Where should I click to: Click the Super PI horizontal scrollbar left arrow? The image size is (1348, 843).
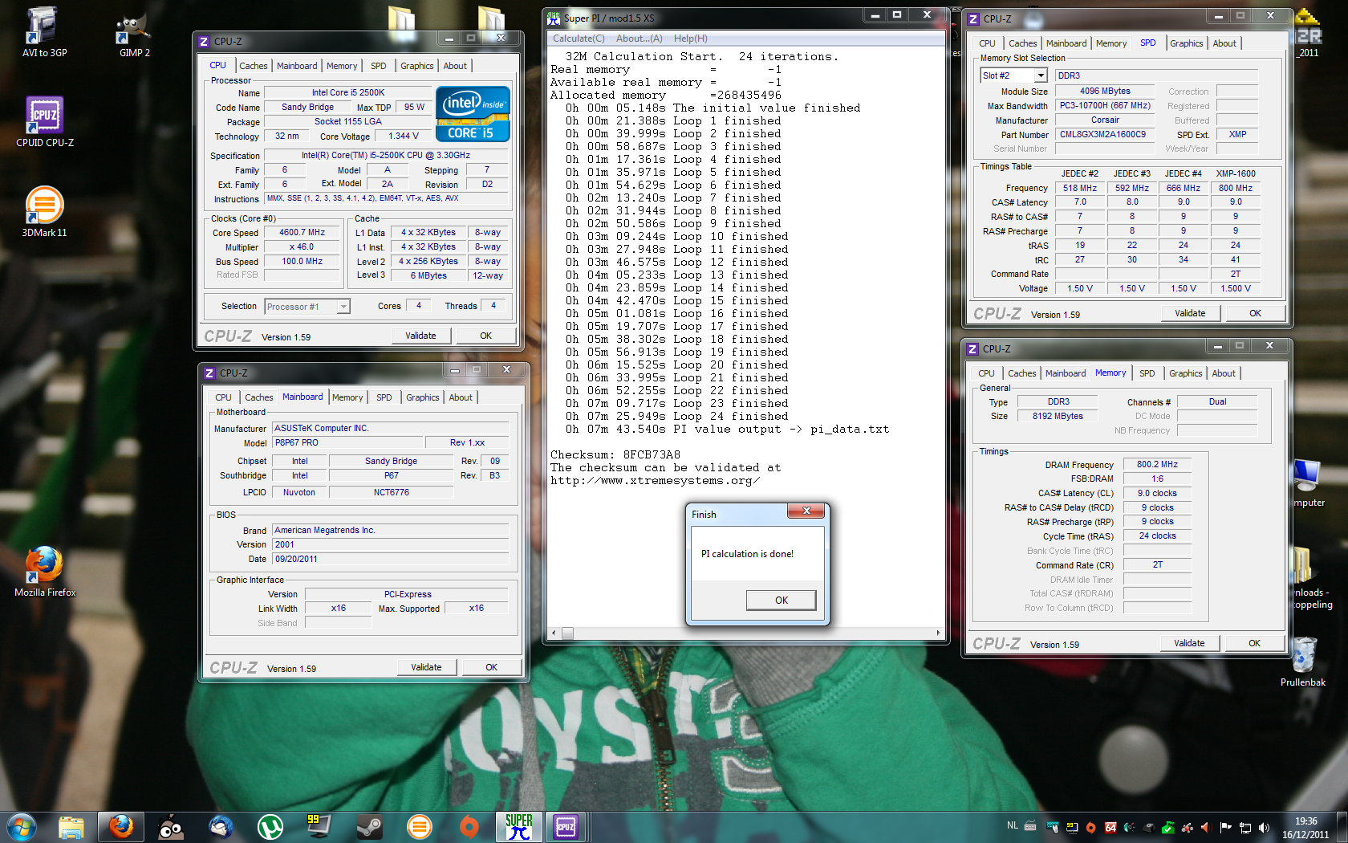pos(554,633)
